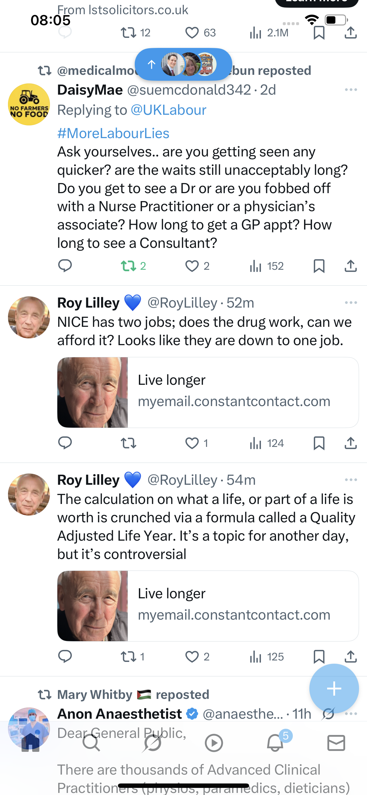Undo repost on DaisyMae's tweet
Viewport: 367px width, 795px height.
(129, 266)
